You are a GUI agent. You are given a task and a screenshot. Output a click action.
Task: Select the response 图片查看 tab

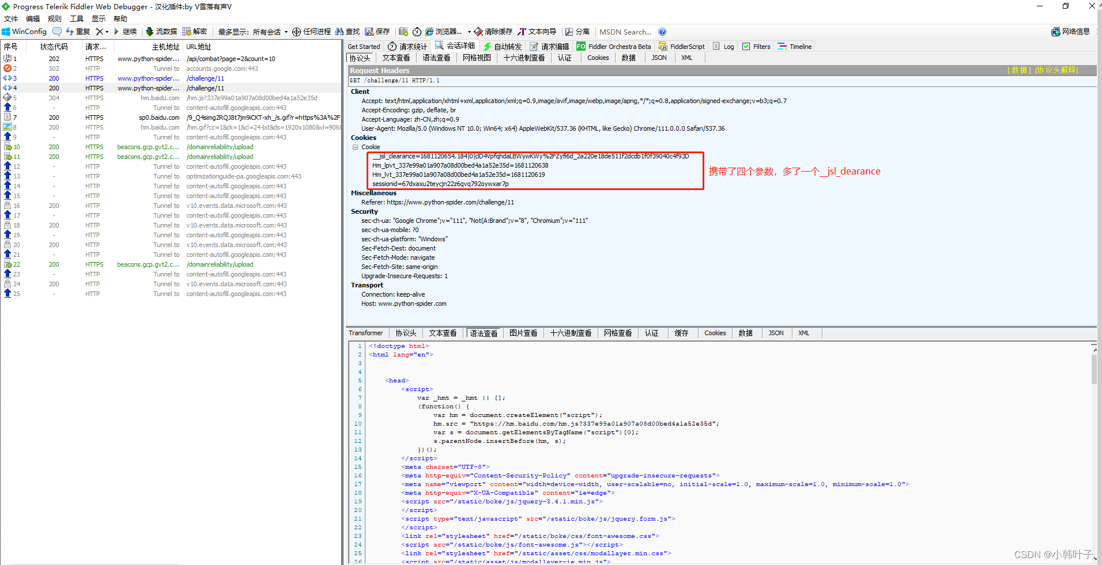pyautogui.click(x=523, y=333)
